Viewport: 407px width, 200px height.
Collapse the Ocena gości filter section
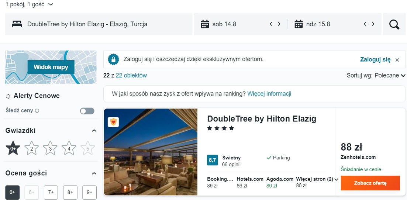coord(94,173)
